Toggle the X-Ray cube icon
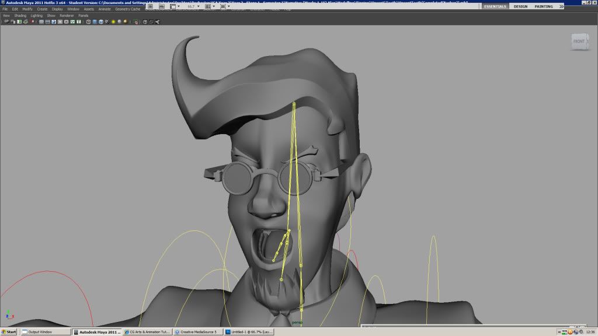Screen dimensions: 598x336 (x=145, y=22)
